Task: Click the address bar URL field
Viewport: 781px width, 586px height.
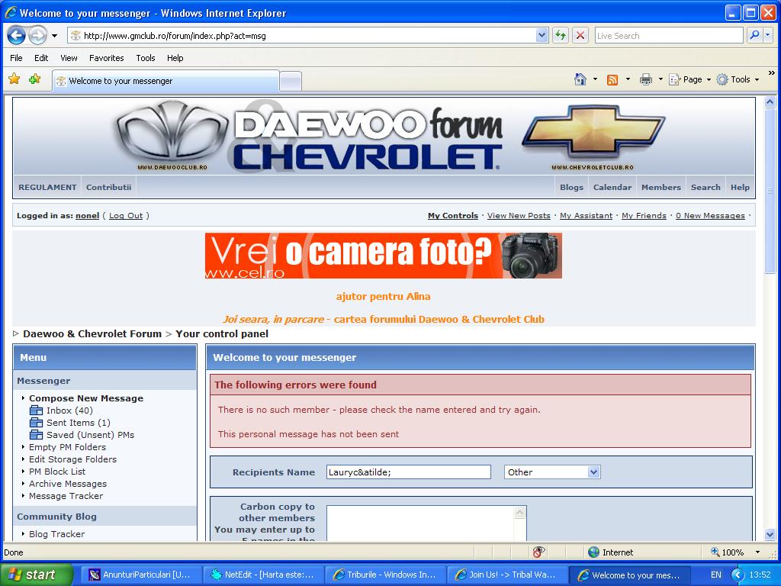Action: tap(308, 35)
